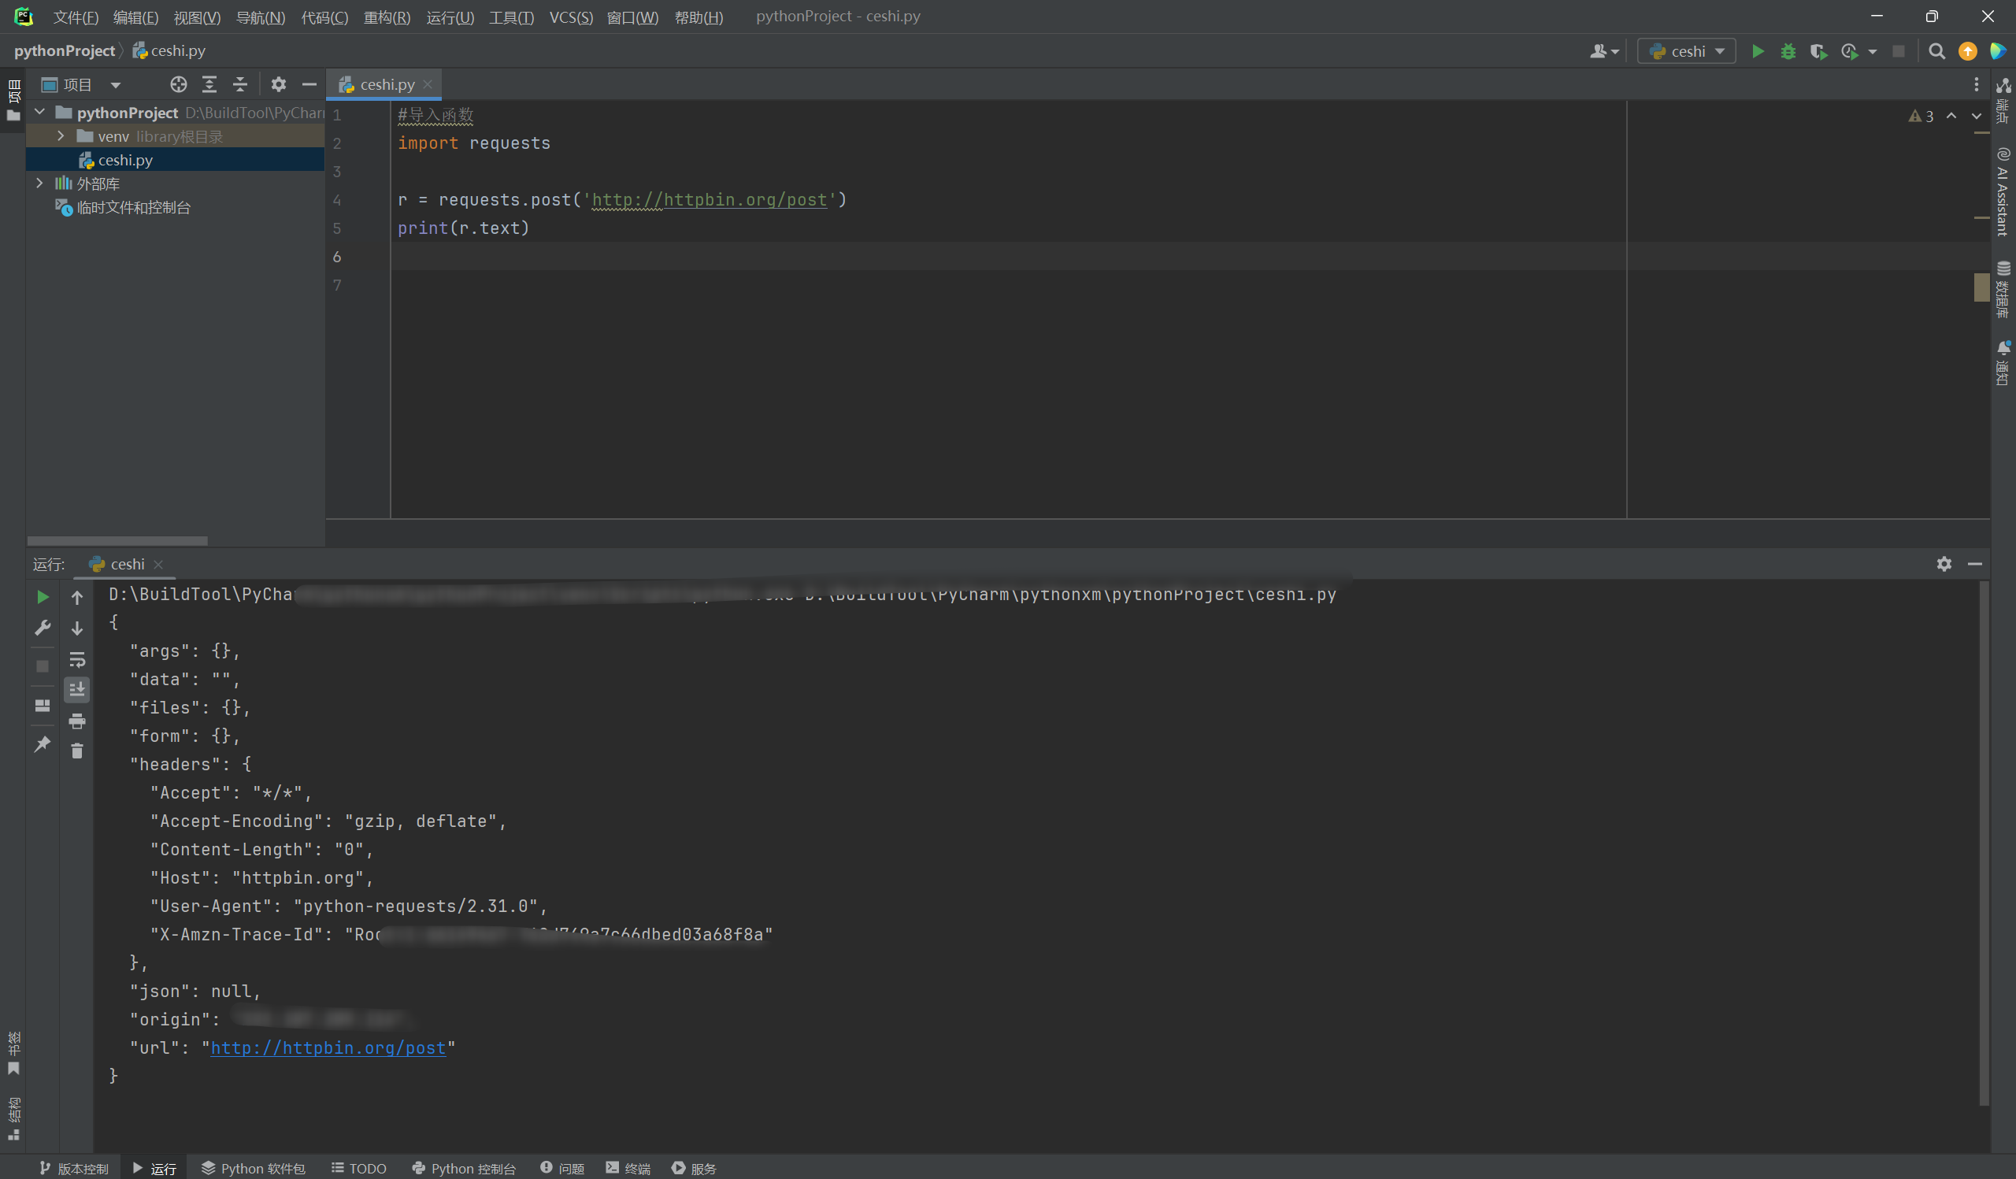Close the ceshi run tab
Screen dimensions: 2016x1179
[158, 564]
